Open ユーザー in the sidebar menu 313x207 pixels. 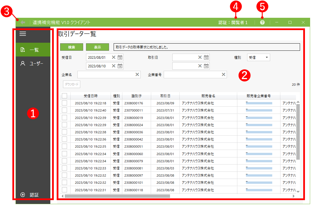33,63
